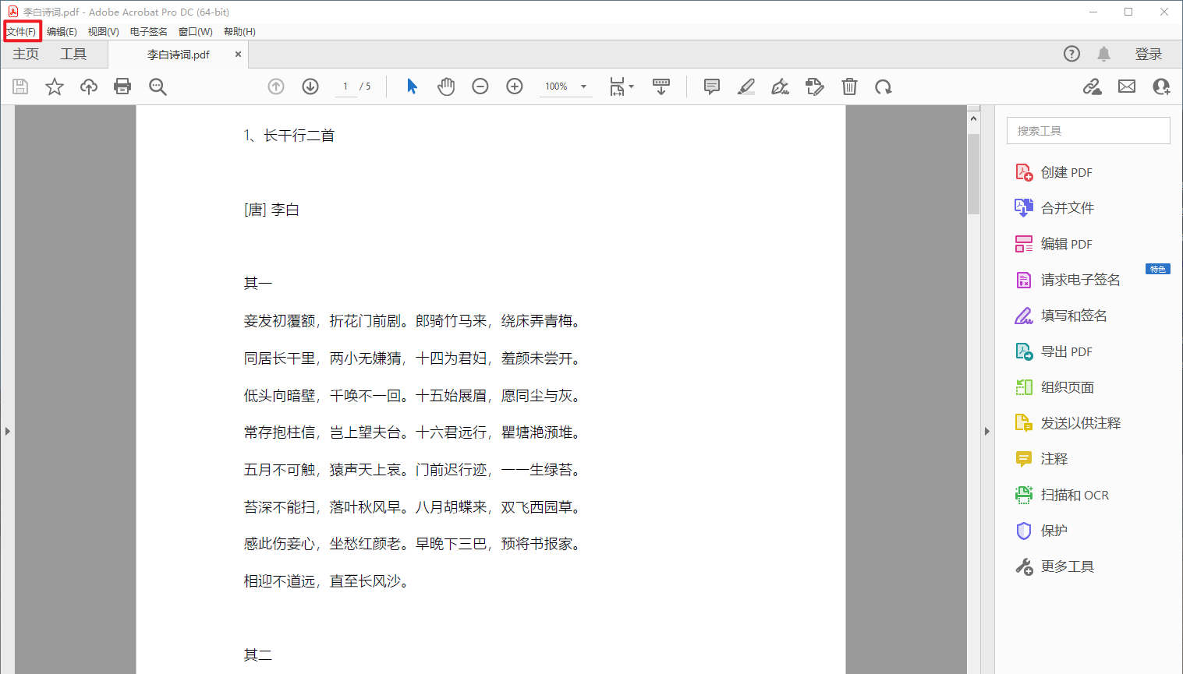Collapse the right tools pane
Image resolution: width=1183 pixels, height=674 pixels.
point(986,431)
